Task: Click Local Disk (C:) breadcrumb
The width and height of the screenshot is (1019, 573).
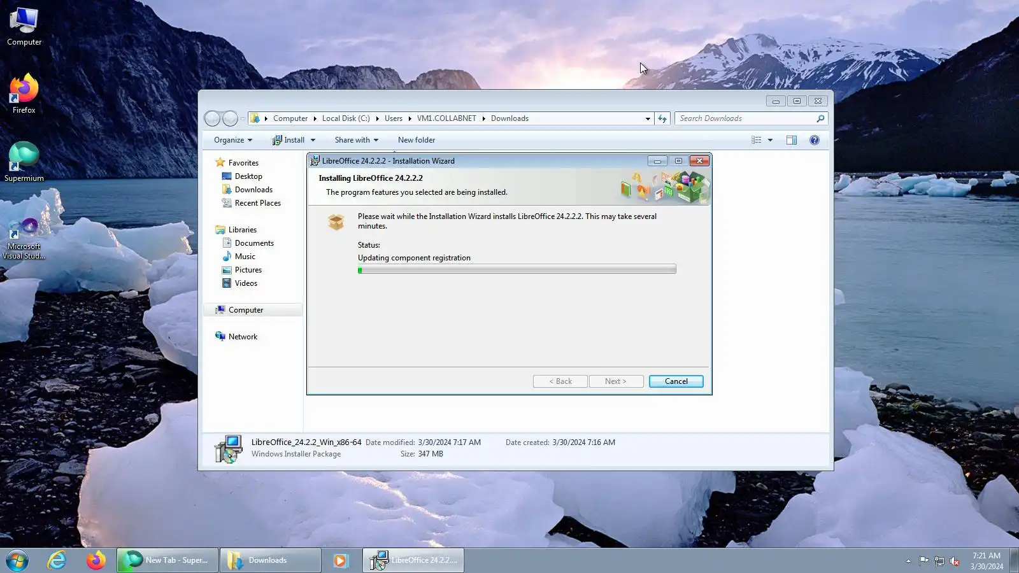Action: pos(346,118)
